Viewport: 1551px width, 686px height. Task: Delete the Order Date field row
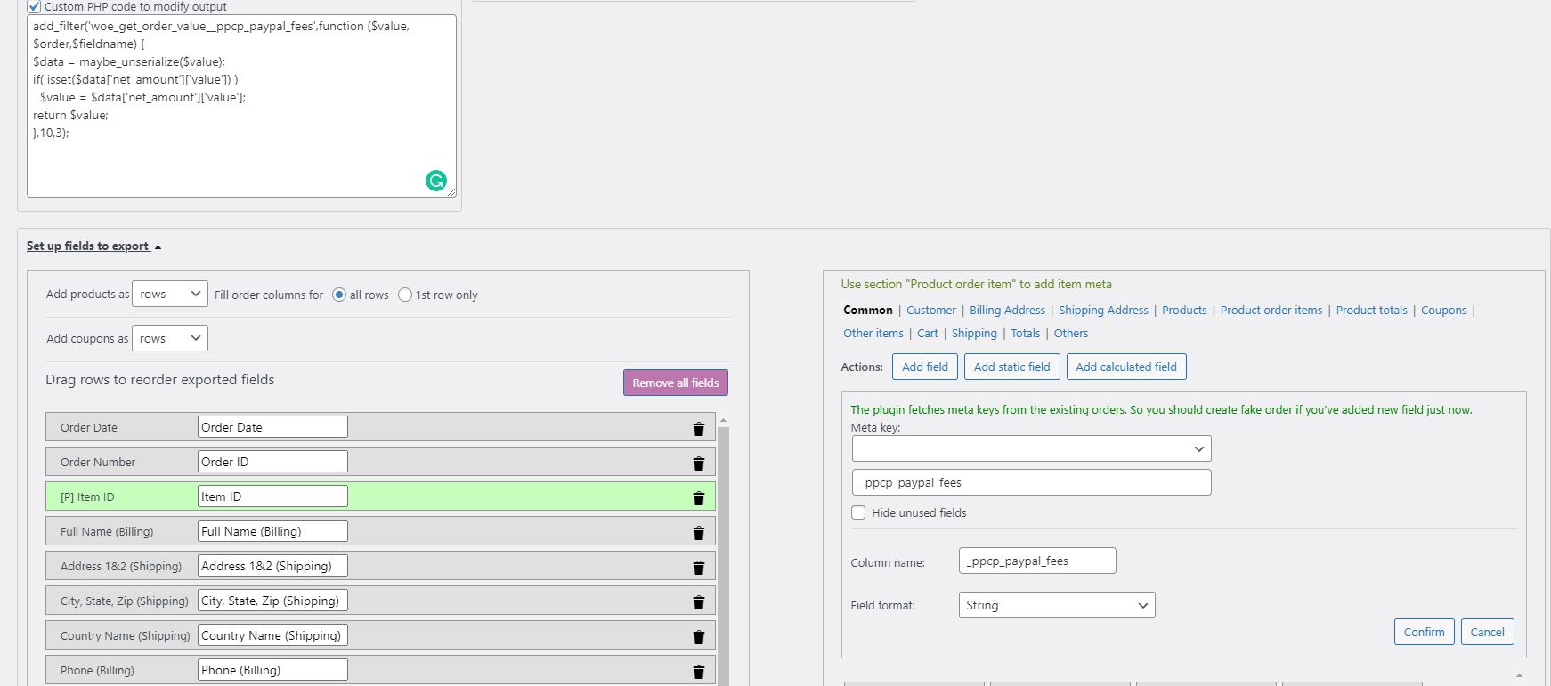click(699, 429)
